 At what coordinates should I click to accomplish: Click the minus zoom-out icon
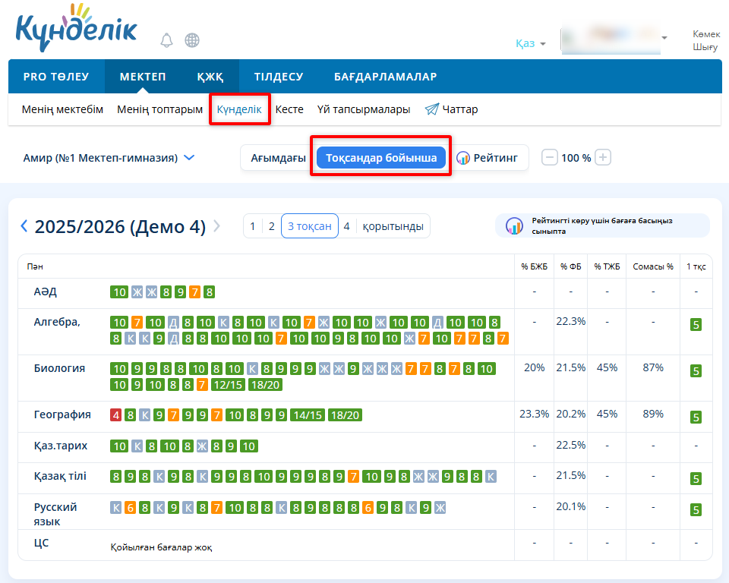549,157
